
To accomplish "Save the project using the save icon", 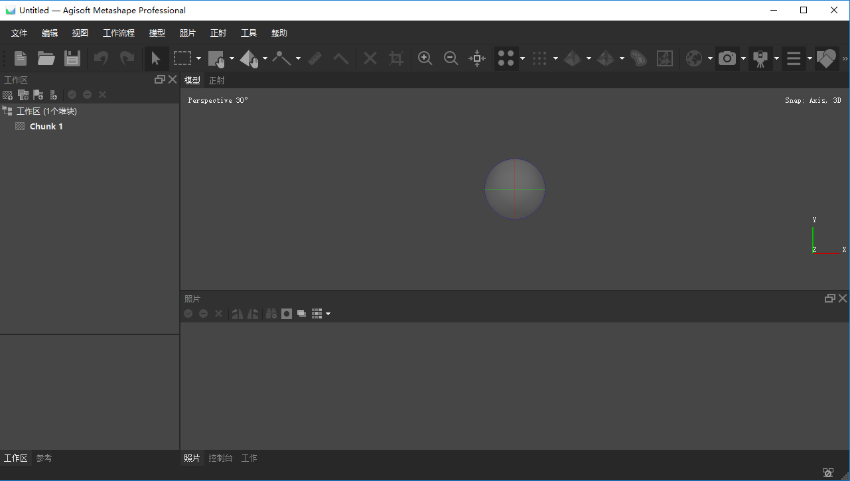I will point(72,58).
